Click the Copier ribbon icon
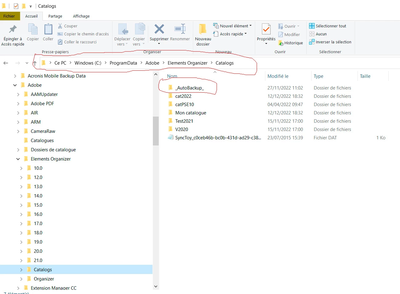The image size is (400, 294). tap(33, 32)
